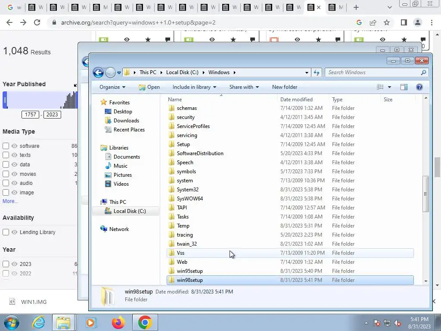441x331 pixels.
Task: Check the texts media type checkbox
Action: click(x=6, y=155)
